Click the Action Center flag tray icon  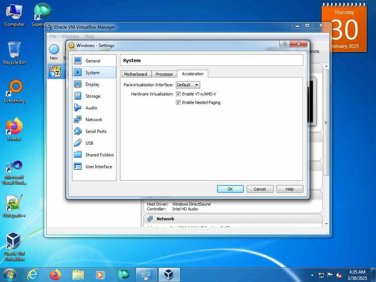(x=330, y=275)
